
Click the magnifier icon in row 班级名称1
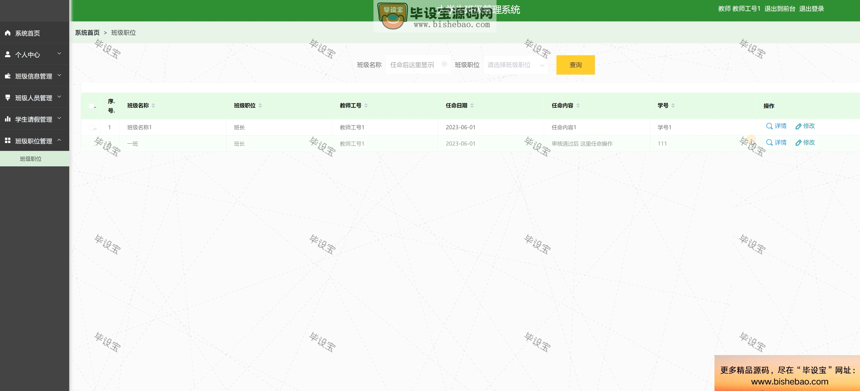pyautogui.click(x=769, y=126)
